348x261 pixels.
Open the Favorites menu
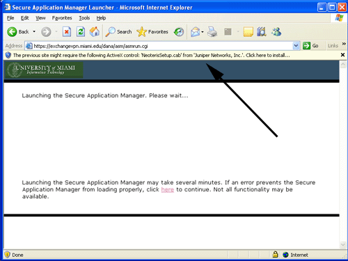pyautogui.click(x=62, y=18)
